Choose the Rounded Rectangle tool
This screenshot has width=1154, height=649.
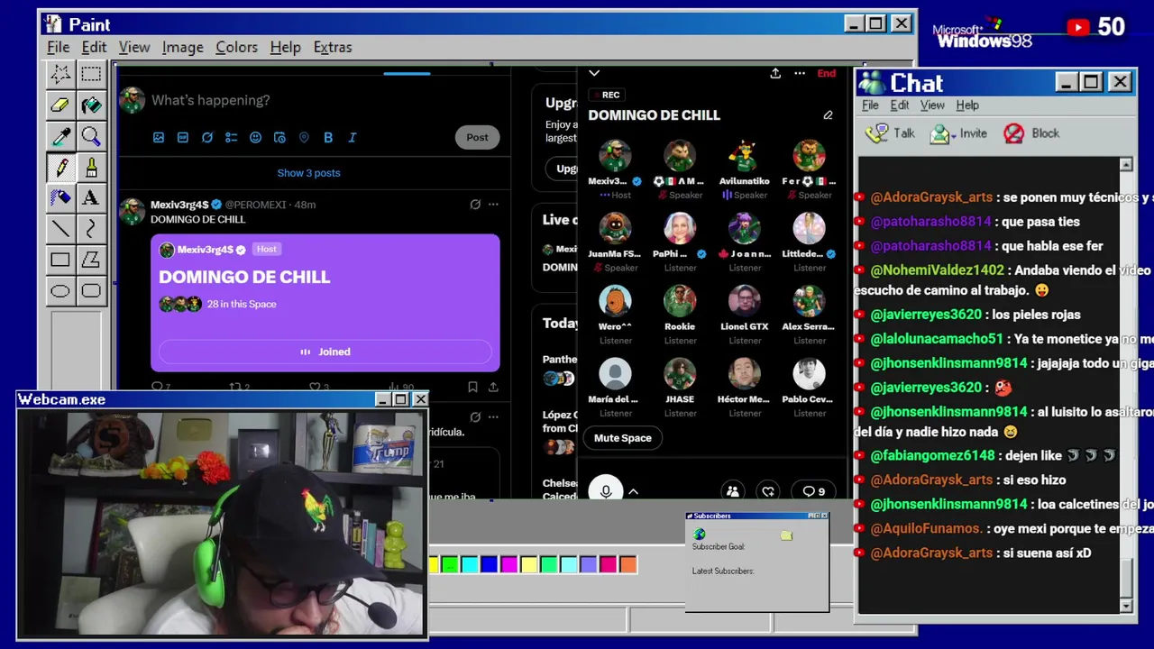91,290
